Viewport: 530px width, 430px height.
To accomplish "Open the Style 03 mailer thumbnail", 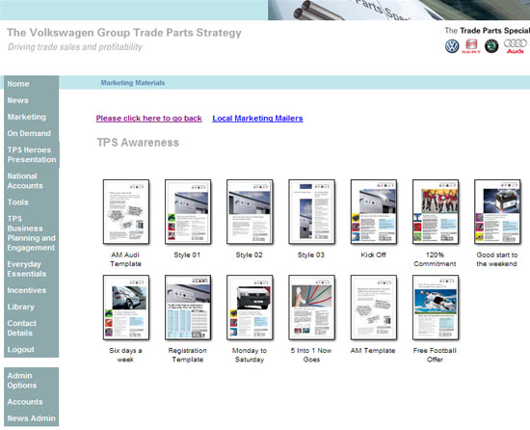I will click(x=311, y=212).
